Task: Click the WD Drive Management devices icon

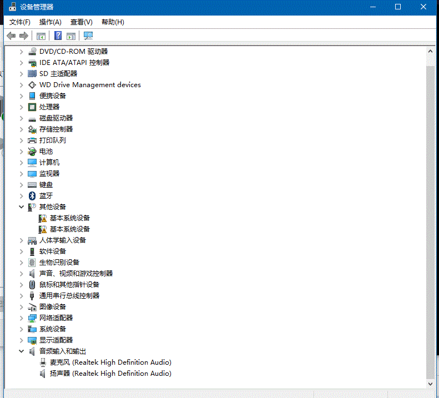Action: 32,85
